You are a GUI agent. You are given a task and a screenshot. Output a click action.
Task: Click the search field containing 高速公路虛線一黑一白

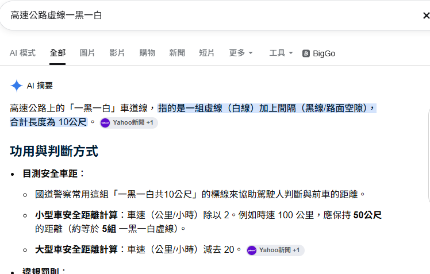point(209,16)
